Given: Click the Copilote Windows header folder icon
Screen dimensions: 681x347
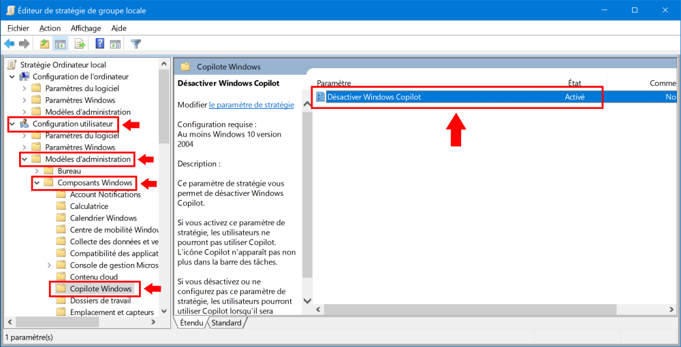Looking at the screenshot, I should click(x=185, y=67).
